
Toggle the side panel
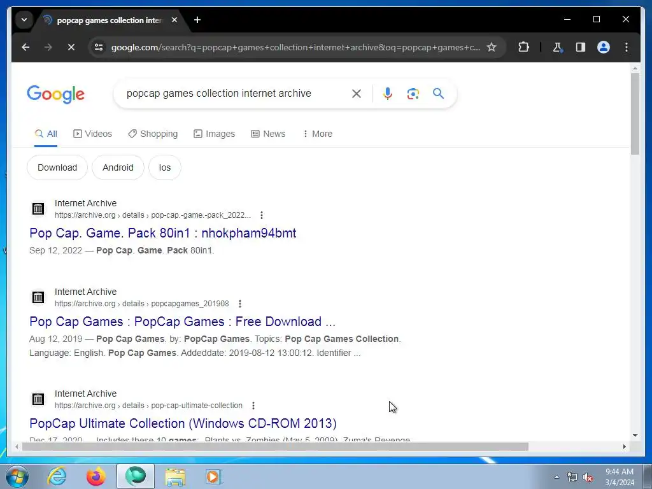tap(581, 47)
